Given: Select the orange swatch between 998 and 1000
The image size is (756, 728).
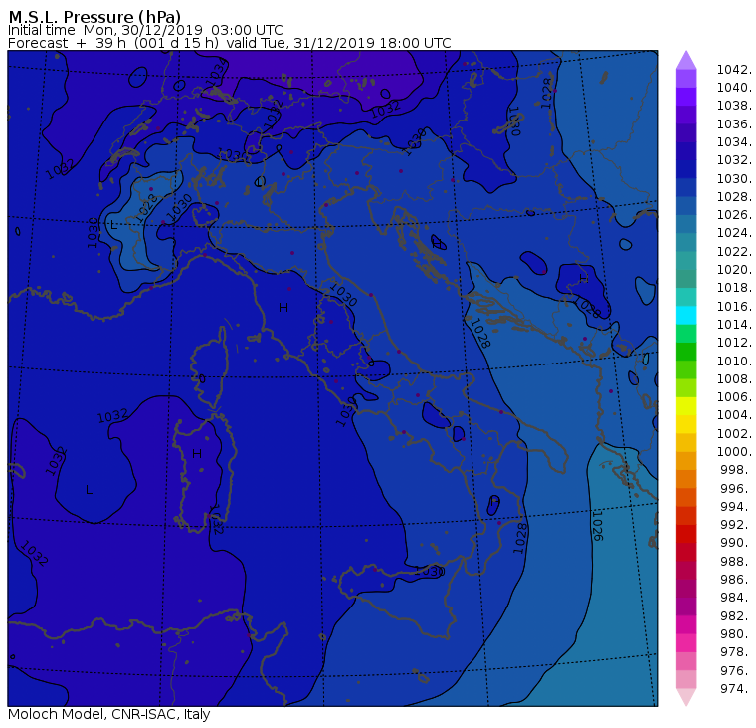Looking at the screenshot, I should [x=686, y=461].
